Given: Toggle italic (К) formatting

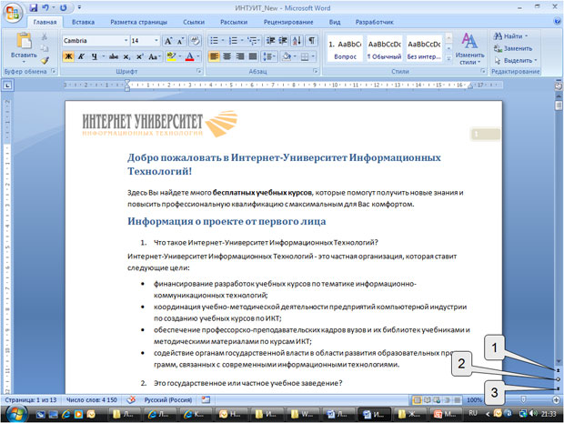Looking at the screenshot, I should click(x=81, y=56).
